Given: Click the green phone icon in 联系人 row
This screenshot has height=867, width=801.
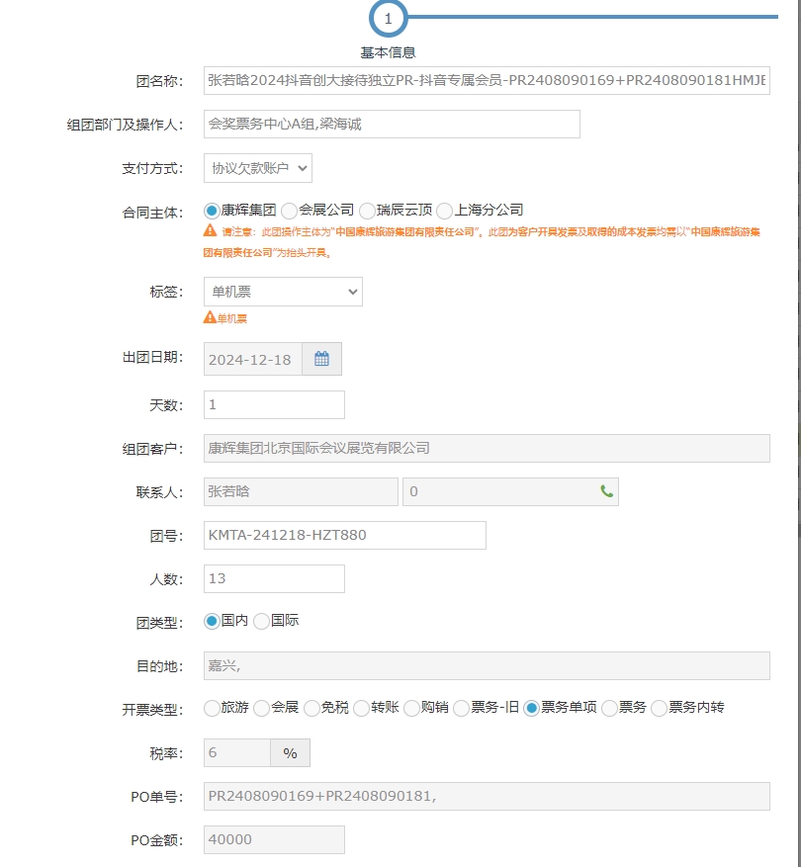Looking at the screenshot, I should pyautogui.click(x=606, y=491).
